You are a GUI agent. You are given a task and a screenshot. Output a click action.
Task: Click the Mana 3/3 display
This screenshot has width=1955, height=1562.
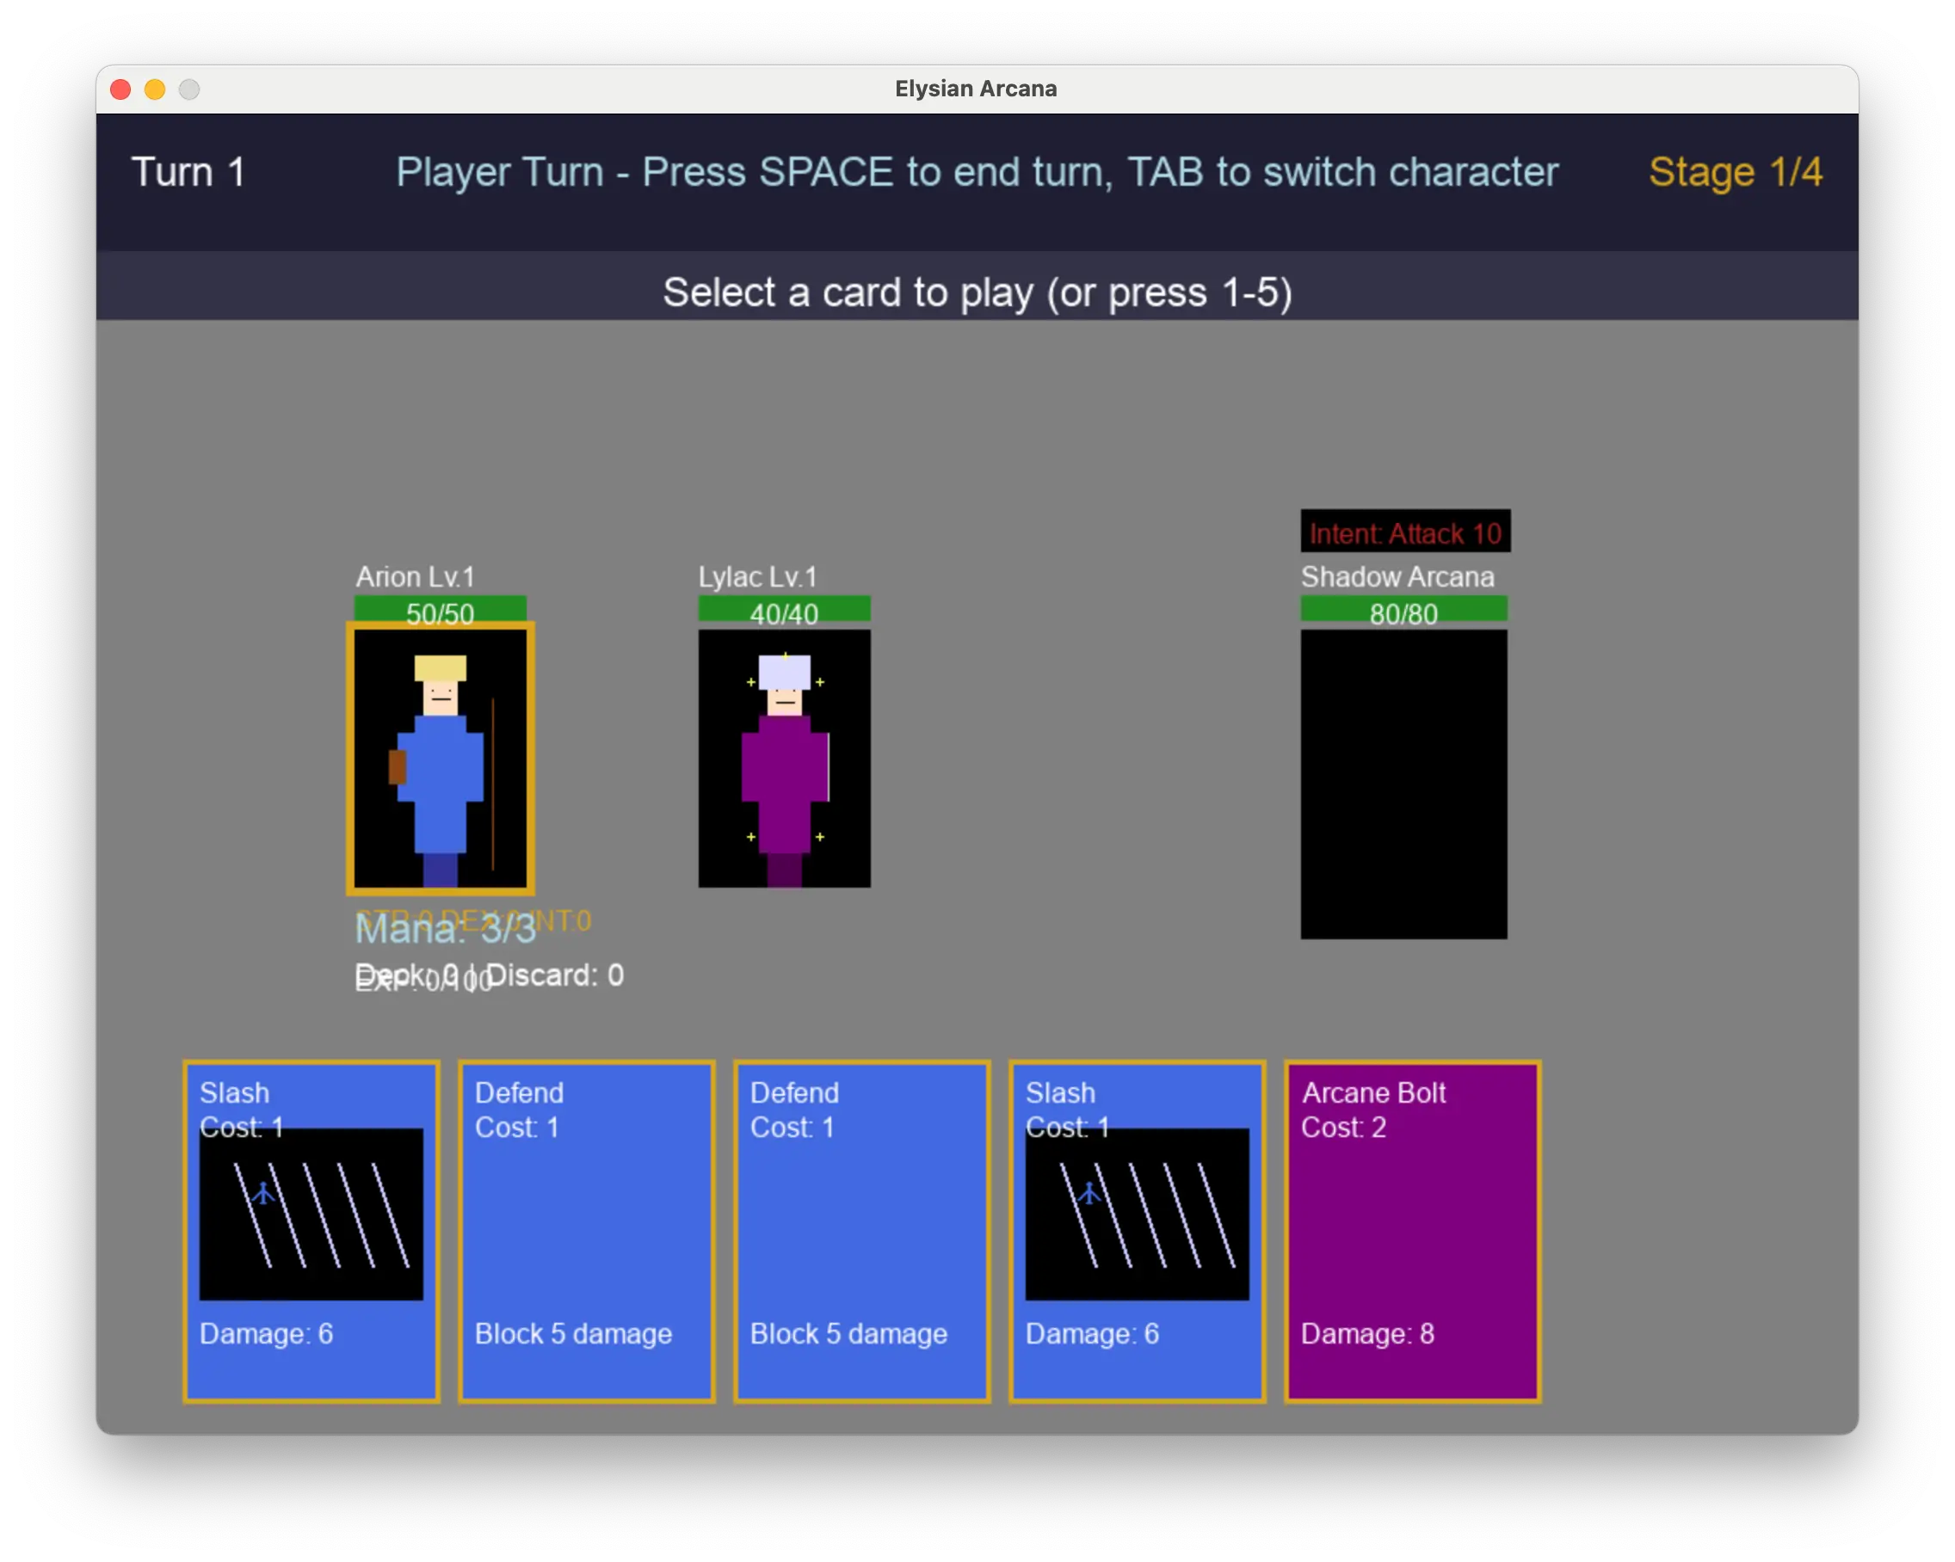click(x=444, y=930)
